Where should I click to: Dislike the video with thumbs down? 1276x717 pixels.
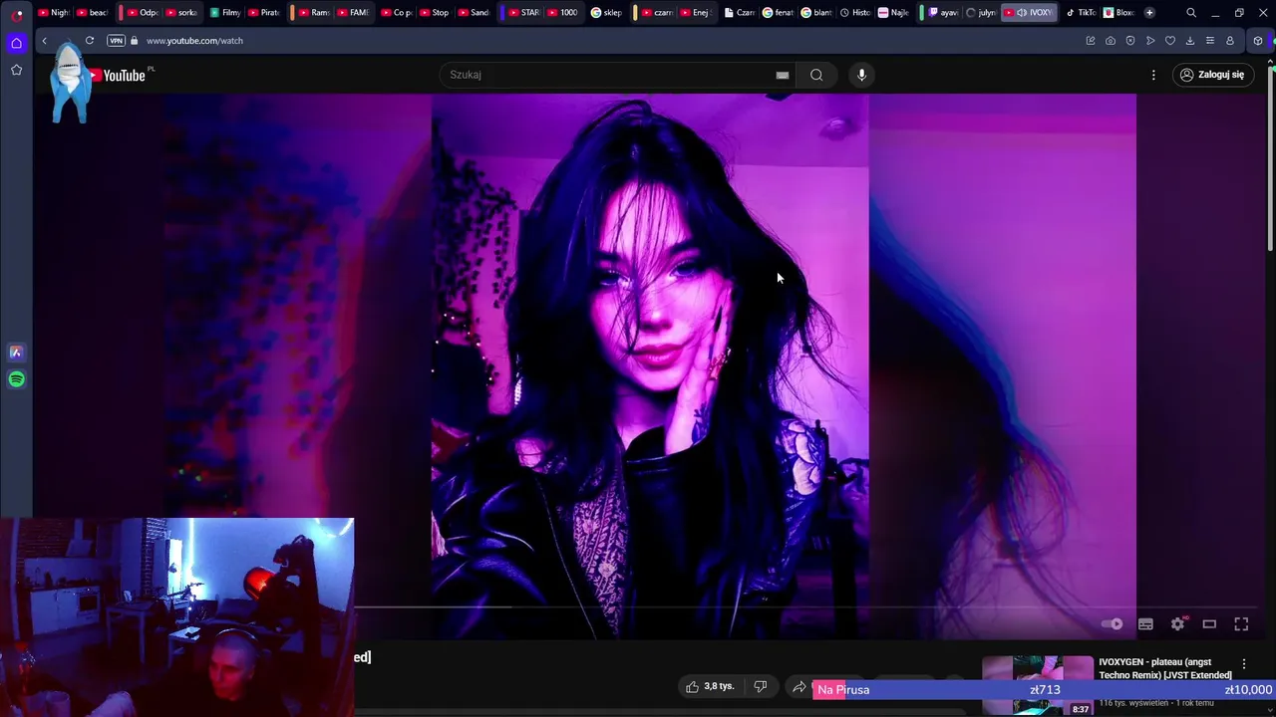[x=761, y=687]
